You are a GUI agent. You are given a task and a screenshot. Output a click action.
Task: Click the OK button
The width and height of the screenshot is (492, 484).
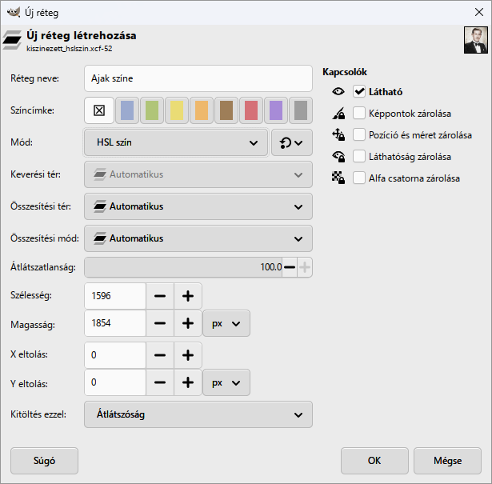374,461
